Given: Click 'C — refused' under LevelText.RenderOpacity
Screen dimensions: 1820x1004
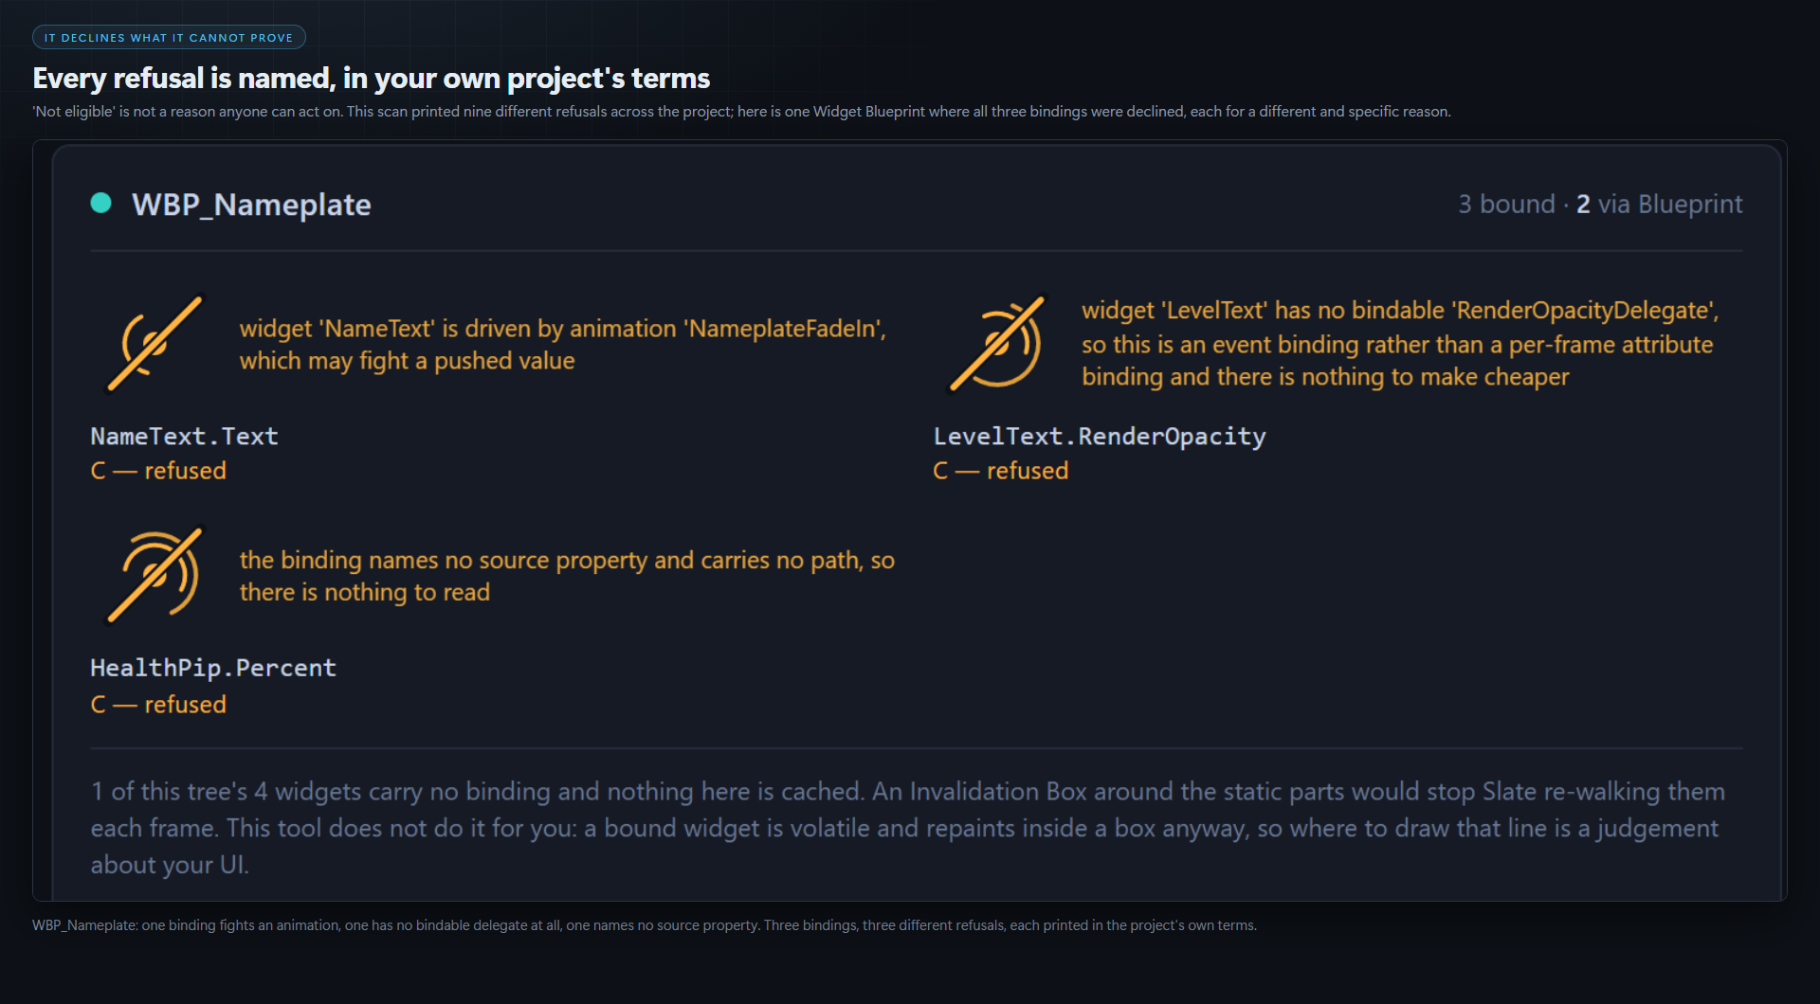Looking at the screenshot, I should tap(1001, 471).
